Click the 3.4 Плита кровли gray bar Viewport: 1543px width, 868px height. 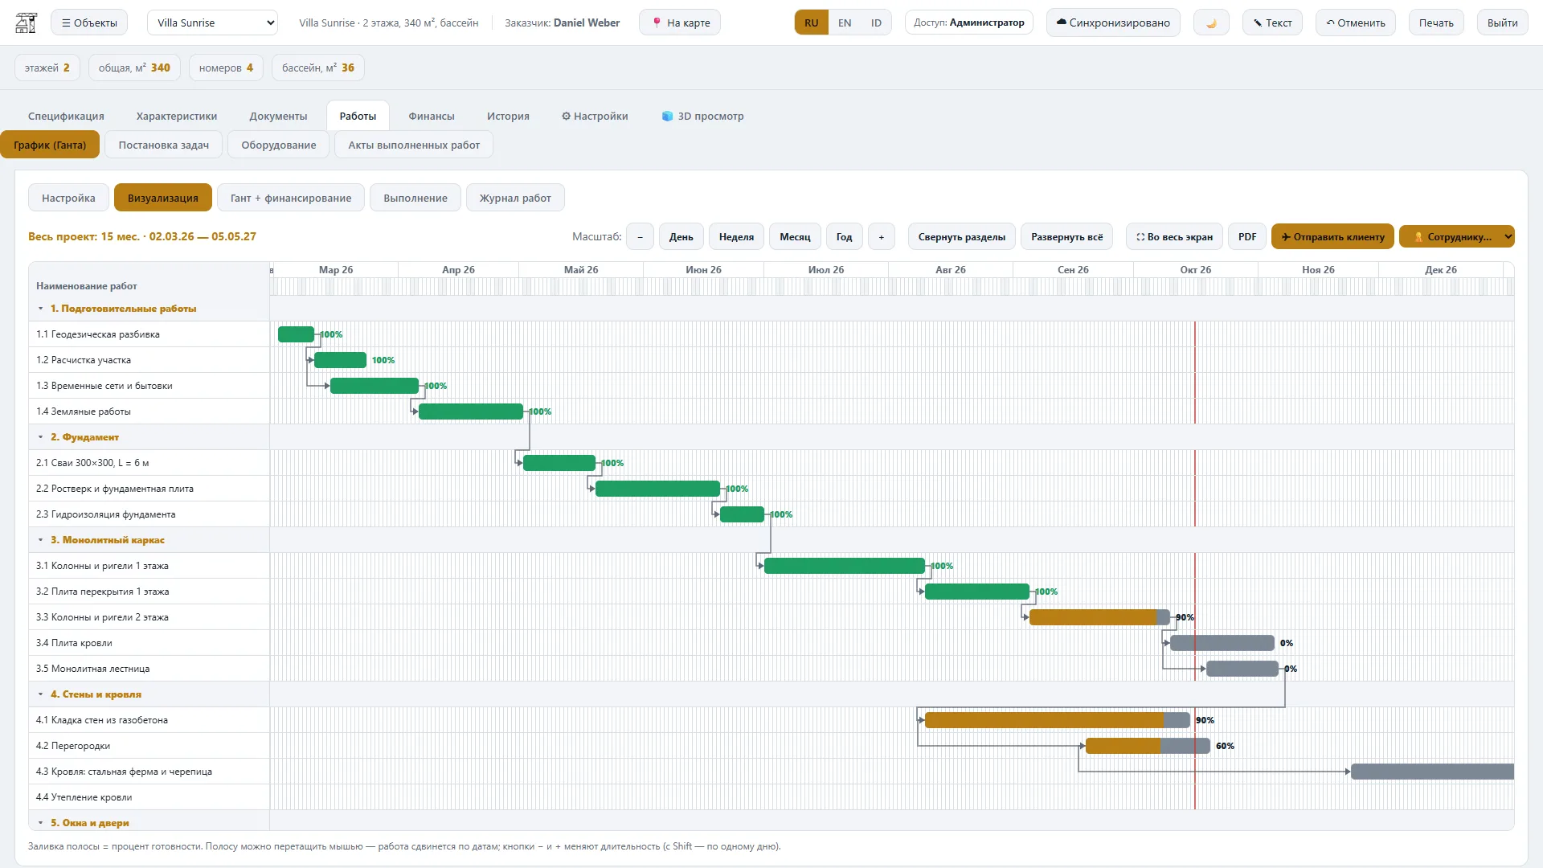[x=1222, y=643]
